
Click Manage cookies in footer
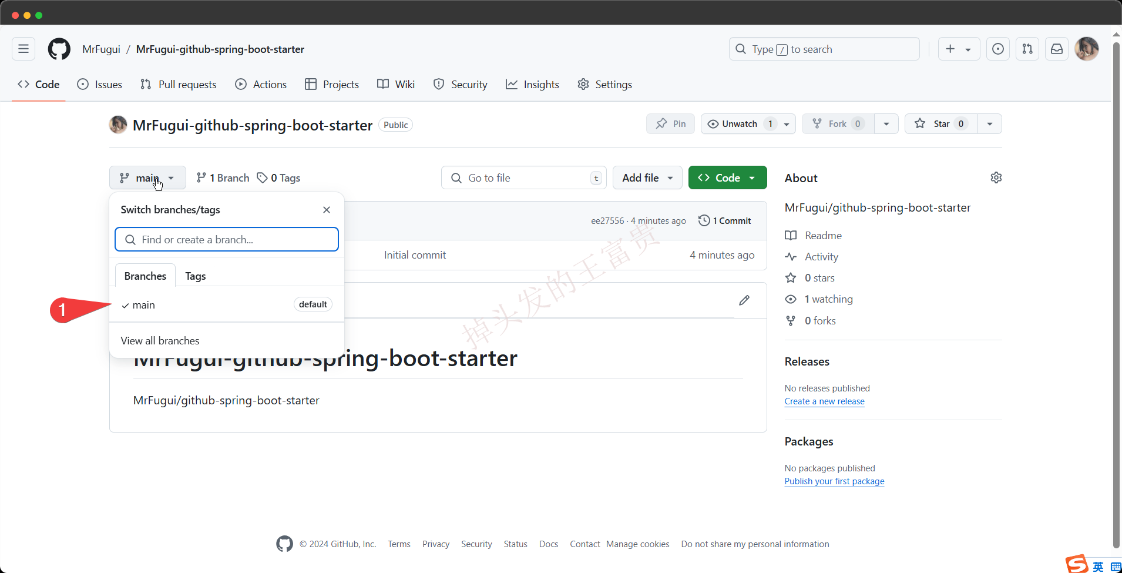pos(638,544)
